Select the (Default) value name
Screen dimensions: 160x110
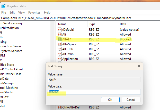(68, 30)
